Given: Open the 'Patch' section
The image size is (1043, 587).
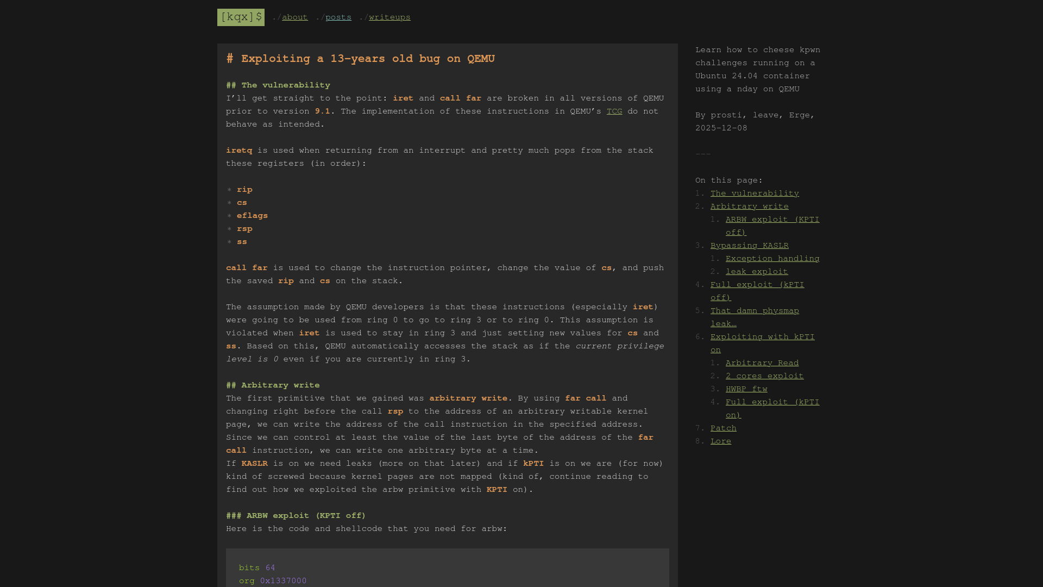Looking at the screenshot, I should 722,428.
